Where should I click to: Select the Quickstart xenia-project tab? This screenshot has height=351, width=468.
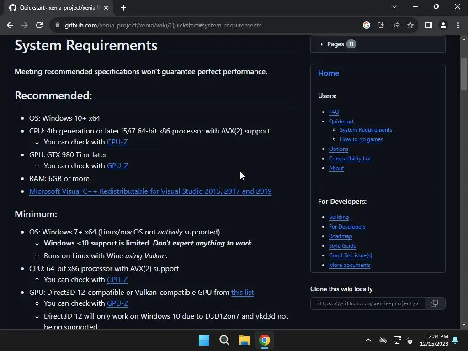pos(58,8)
